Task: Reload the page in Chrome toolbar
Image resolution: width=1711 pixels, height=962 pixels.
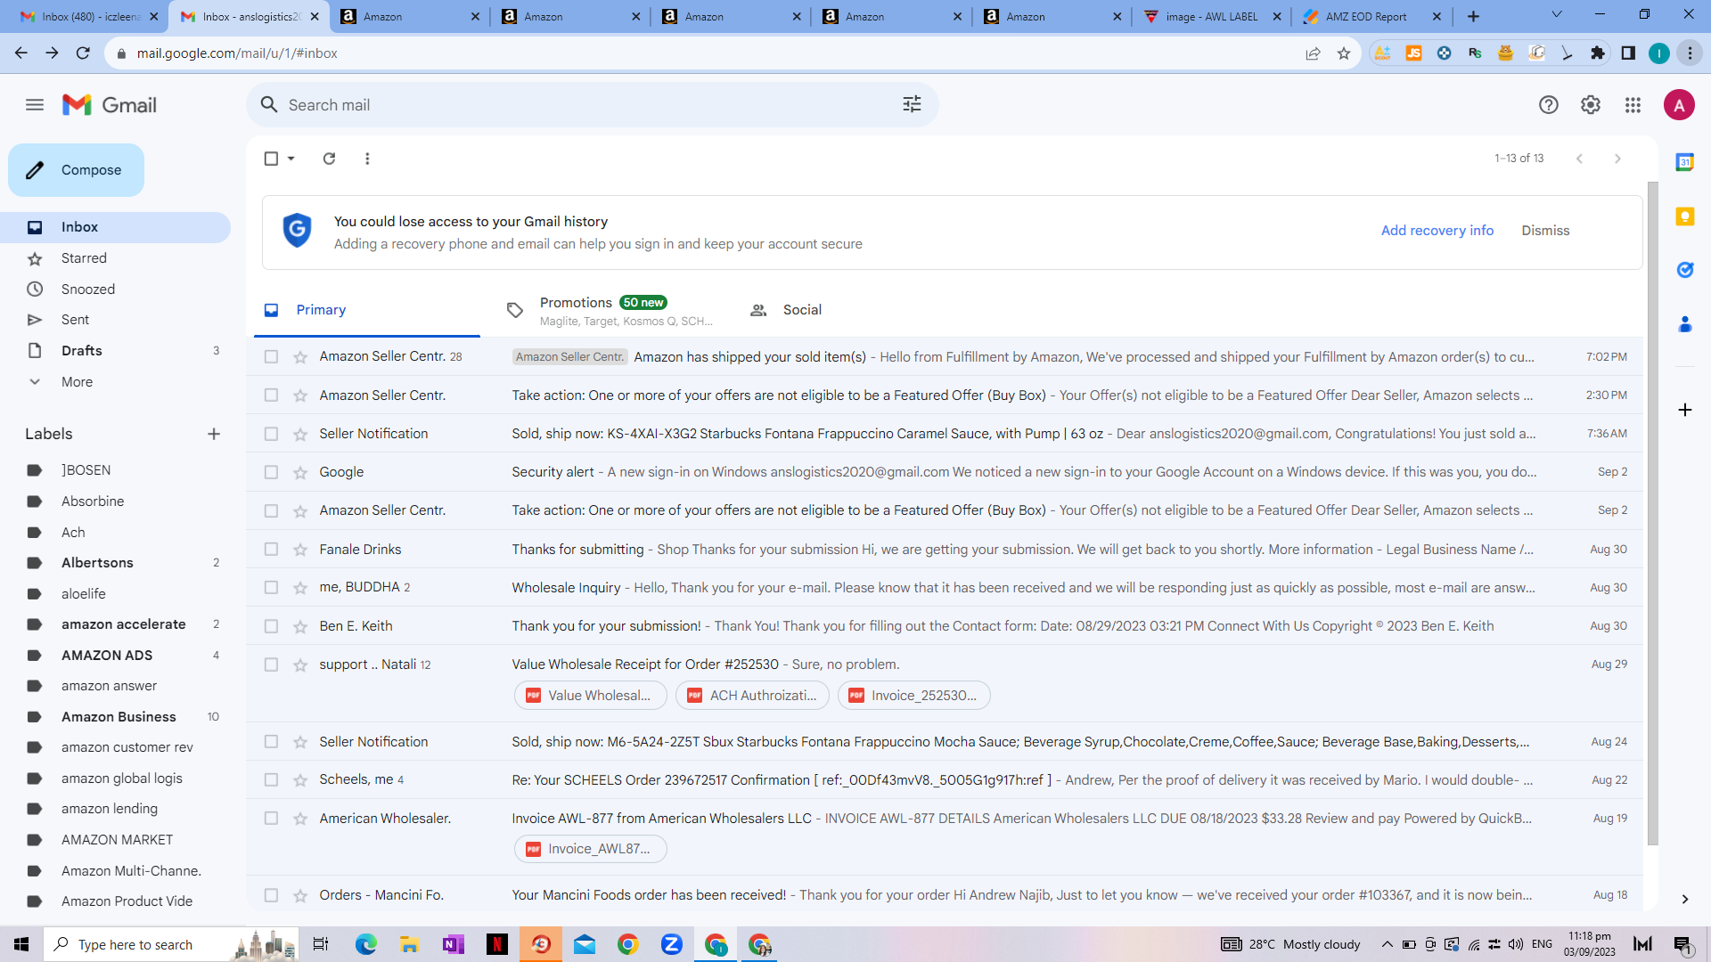Action: (x=83, y=53)
